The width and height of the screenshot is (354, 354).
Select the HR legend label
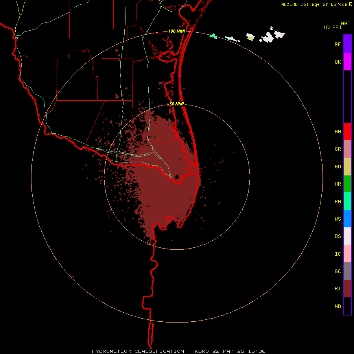[337, 184]
